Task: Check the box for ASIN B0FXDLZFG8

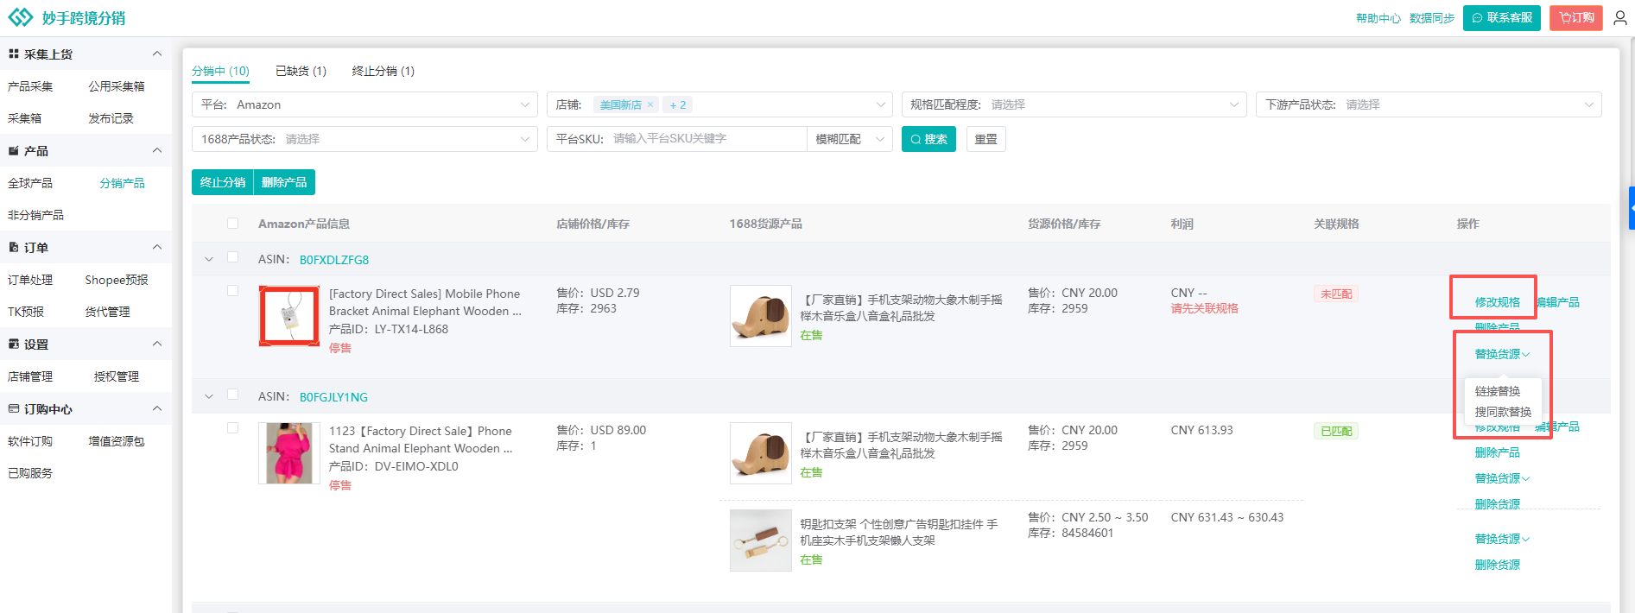Action: tap(232, 257)
